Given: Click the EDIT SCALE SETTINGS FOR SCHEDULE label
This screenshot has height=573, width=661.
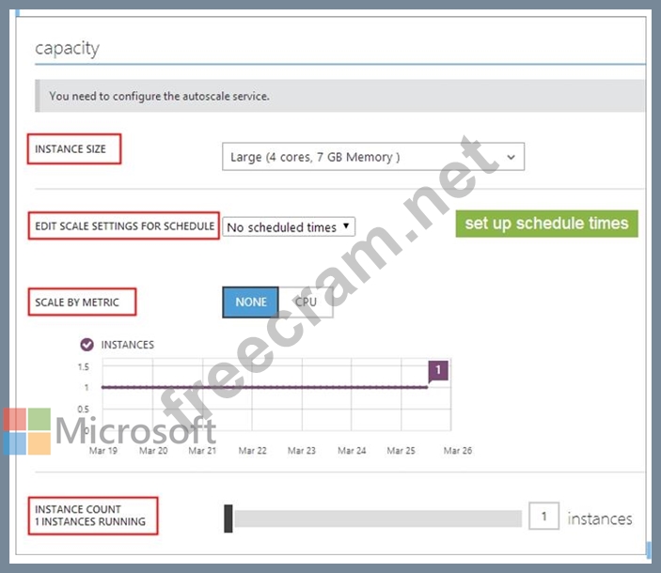Looking at the screenshot, I should pos(124,226).
